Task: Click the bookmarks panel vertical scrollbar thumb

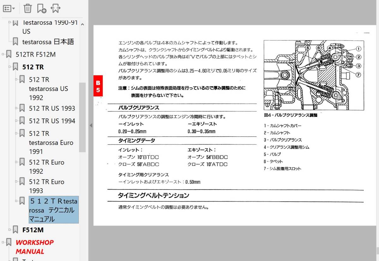Action: [x=82, y=117]
